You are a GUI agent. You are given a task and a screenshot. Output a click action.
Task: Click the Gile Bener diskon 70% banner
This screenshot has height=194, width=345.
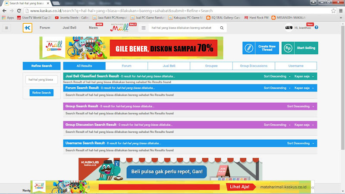[x=132, y=48]
